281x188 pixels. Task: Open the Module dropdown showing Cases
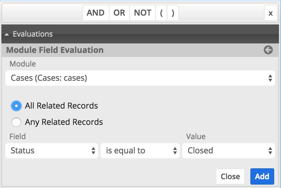pos(140,78)
